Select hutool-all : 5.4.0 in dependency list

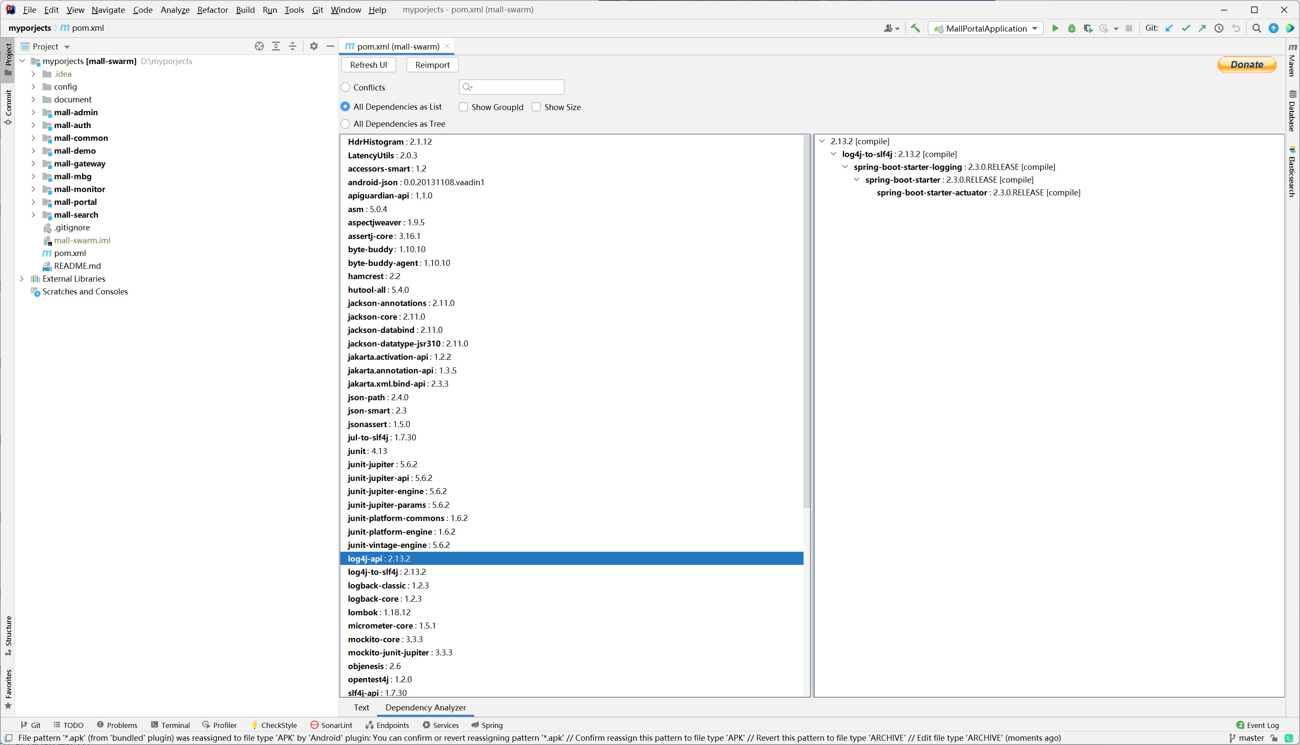pyautogui.click(x=571, y=290)
